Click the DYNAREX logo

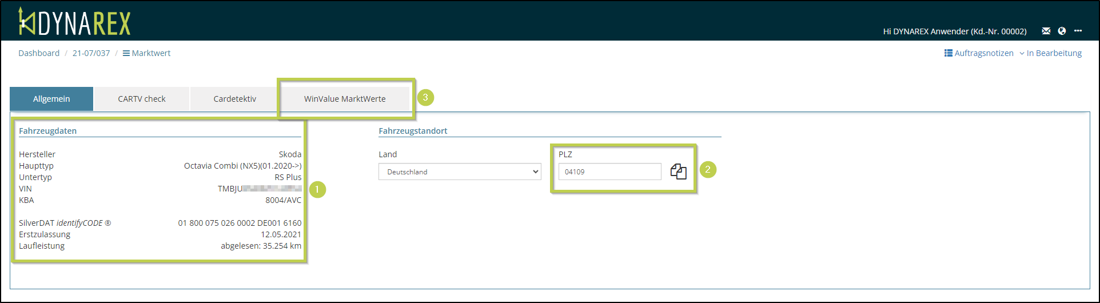(x=75, y=22)
